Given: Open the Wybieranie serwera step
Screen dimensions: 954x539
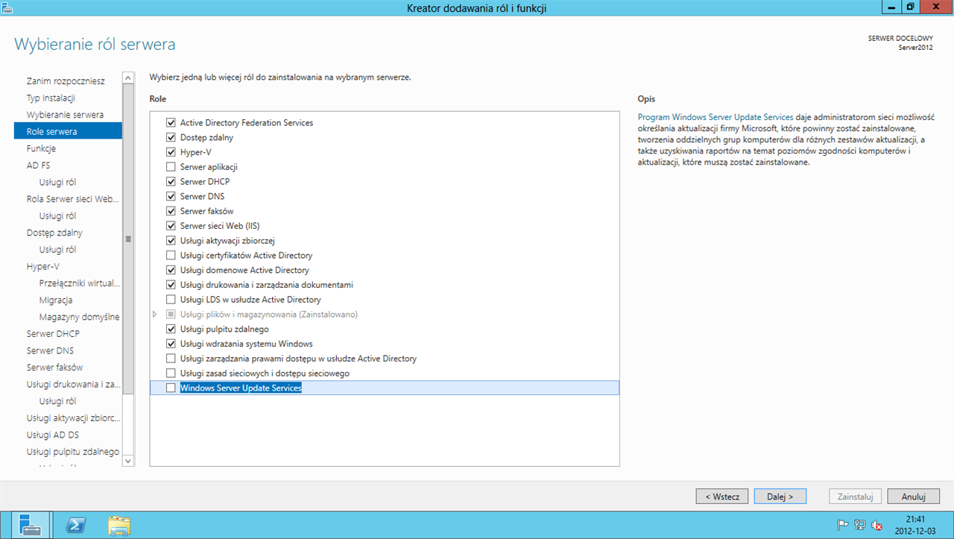Looking at the screenshot, I should point(65,115).
